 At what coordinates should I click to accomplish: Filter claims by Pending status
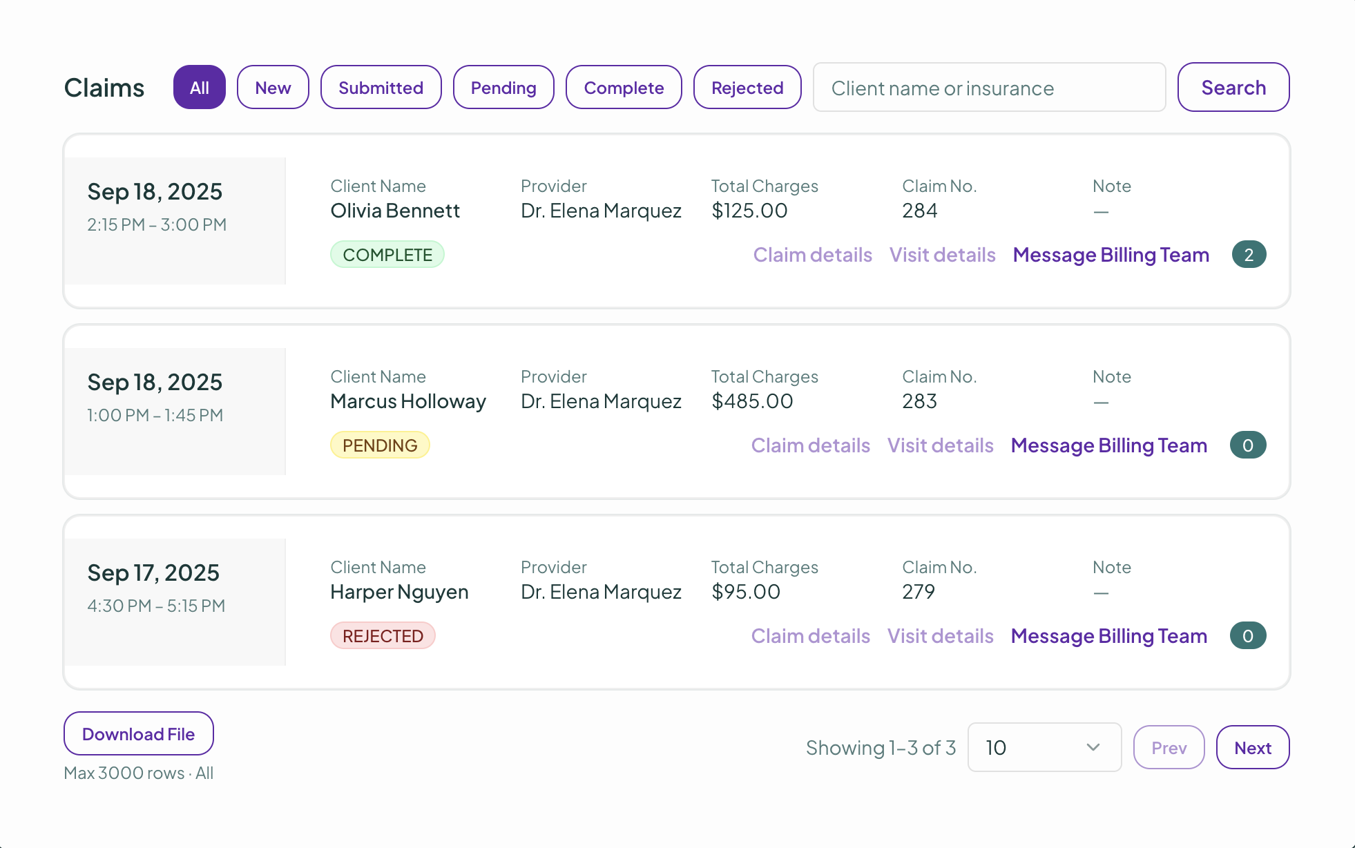pyautogui.click(x=503, y=87)
